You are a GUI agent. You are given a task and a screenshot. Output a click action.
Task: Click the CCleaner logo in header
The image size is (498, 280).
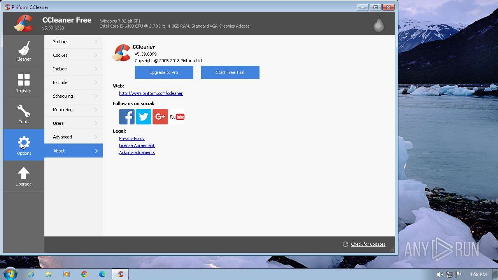23,23
